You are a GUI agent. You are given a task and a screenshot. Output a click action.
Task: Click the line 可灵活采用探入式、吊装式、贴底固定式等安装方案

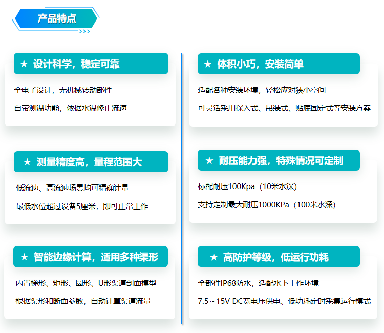click(284, 108)
